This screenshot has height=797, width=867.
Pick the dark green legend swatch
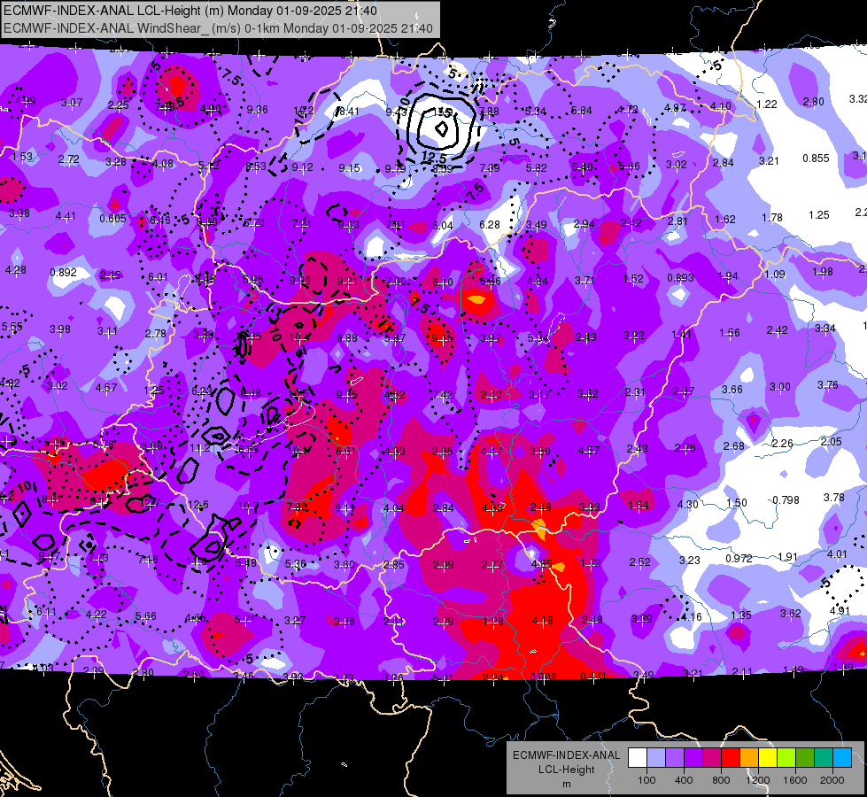coord(805,757)
